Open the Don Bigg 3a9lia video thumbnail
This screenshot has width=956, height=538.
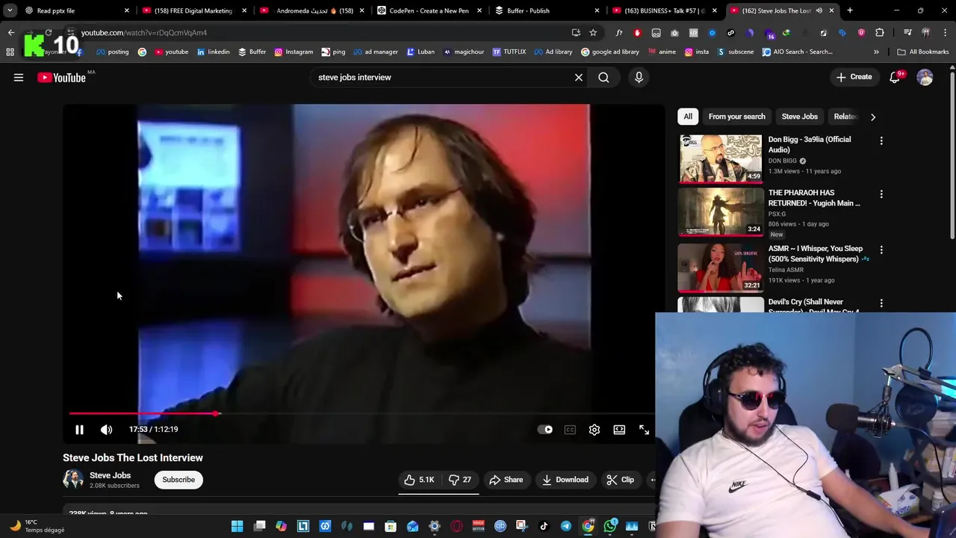pos(720,158)
